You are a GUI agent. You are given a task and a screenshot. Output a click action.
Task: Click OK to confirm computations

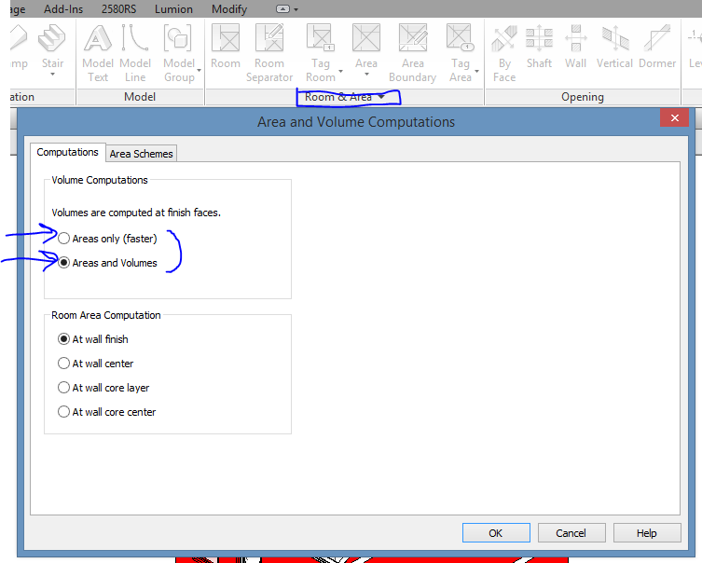[496, 533]
